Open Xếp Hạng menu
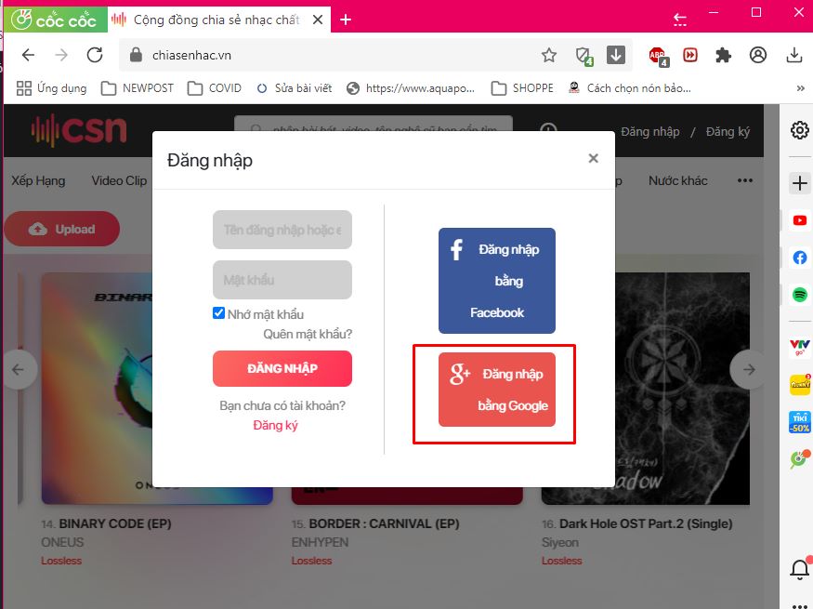 pyautogui.click(x=38, y=180)
